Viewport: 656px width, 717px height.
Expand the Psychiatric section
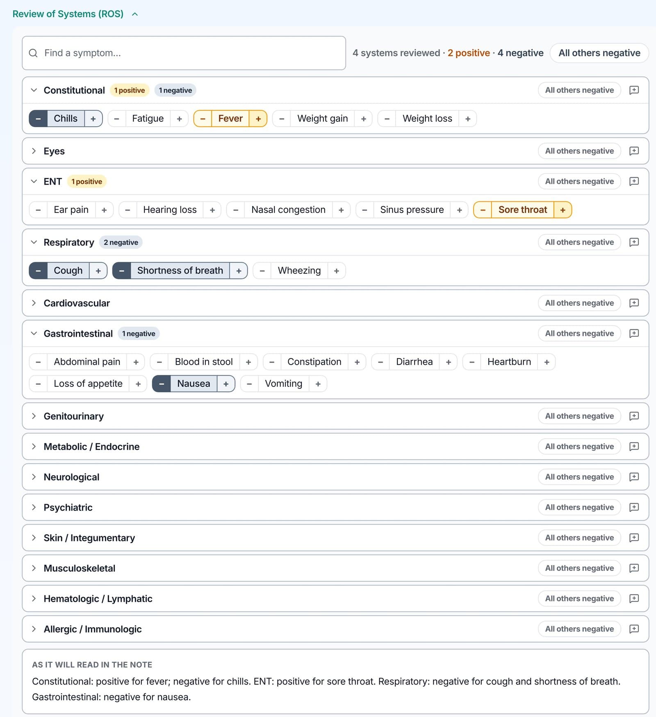coord(34,507)
